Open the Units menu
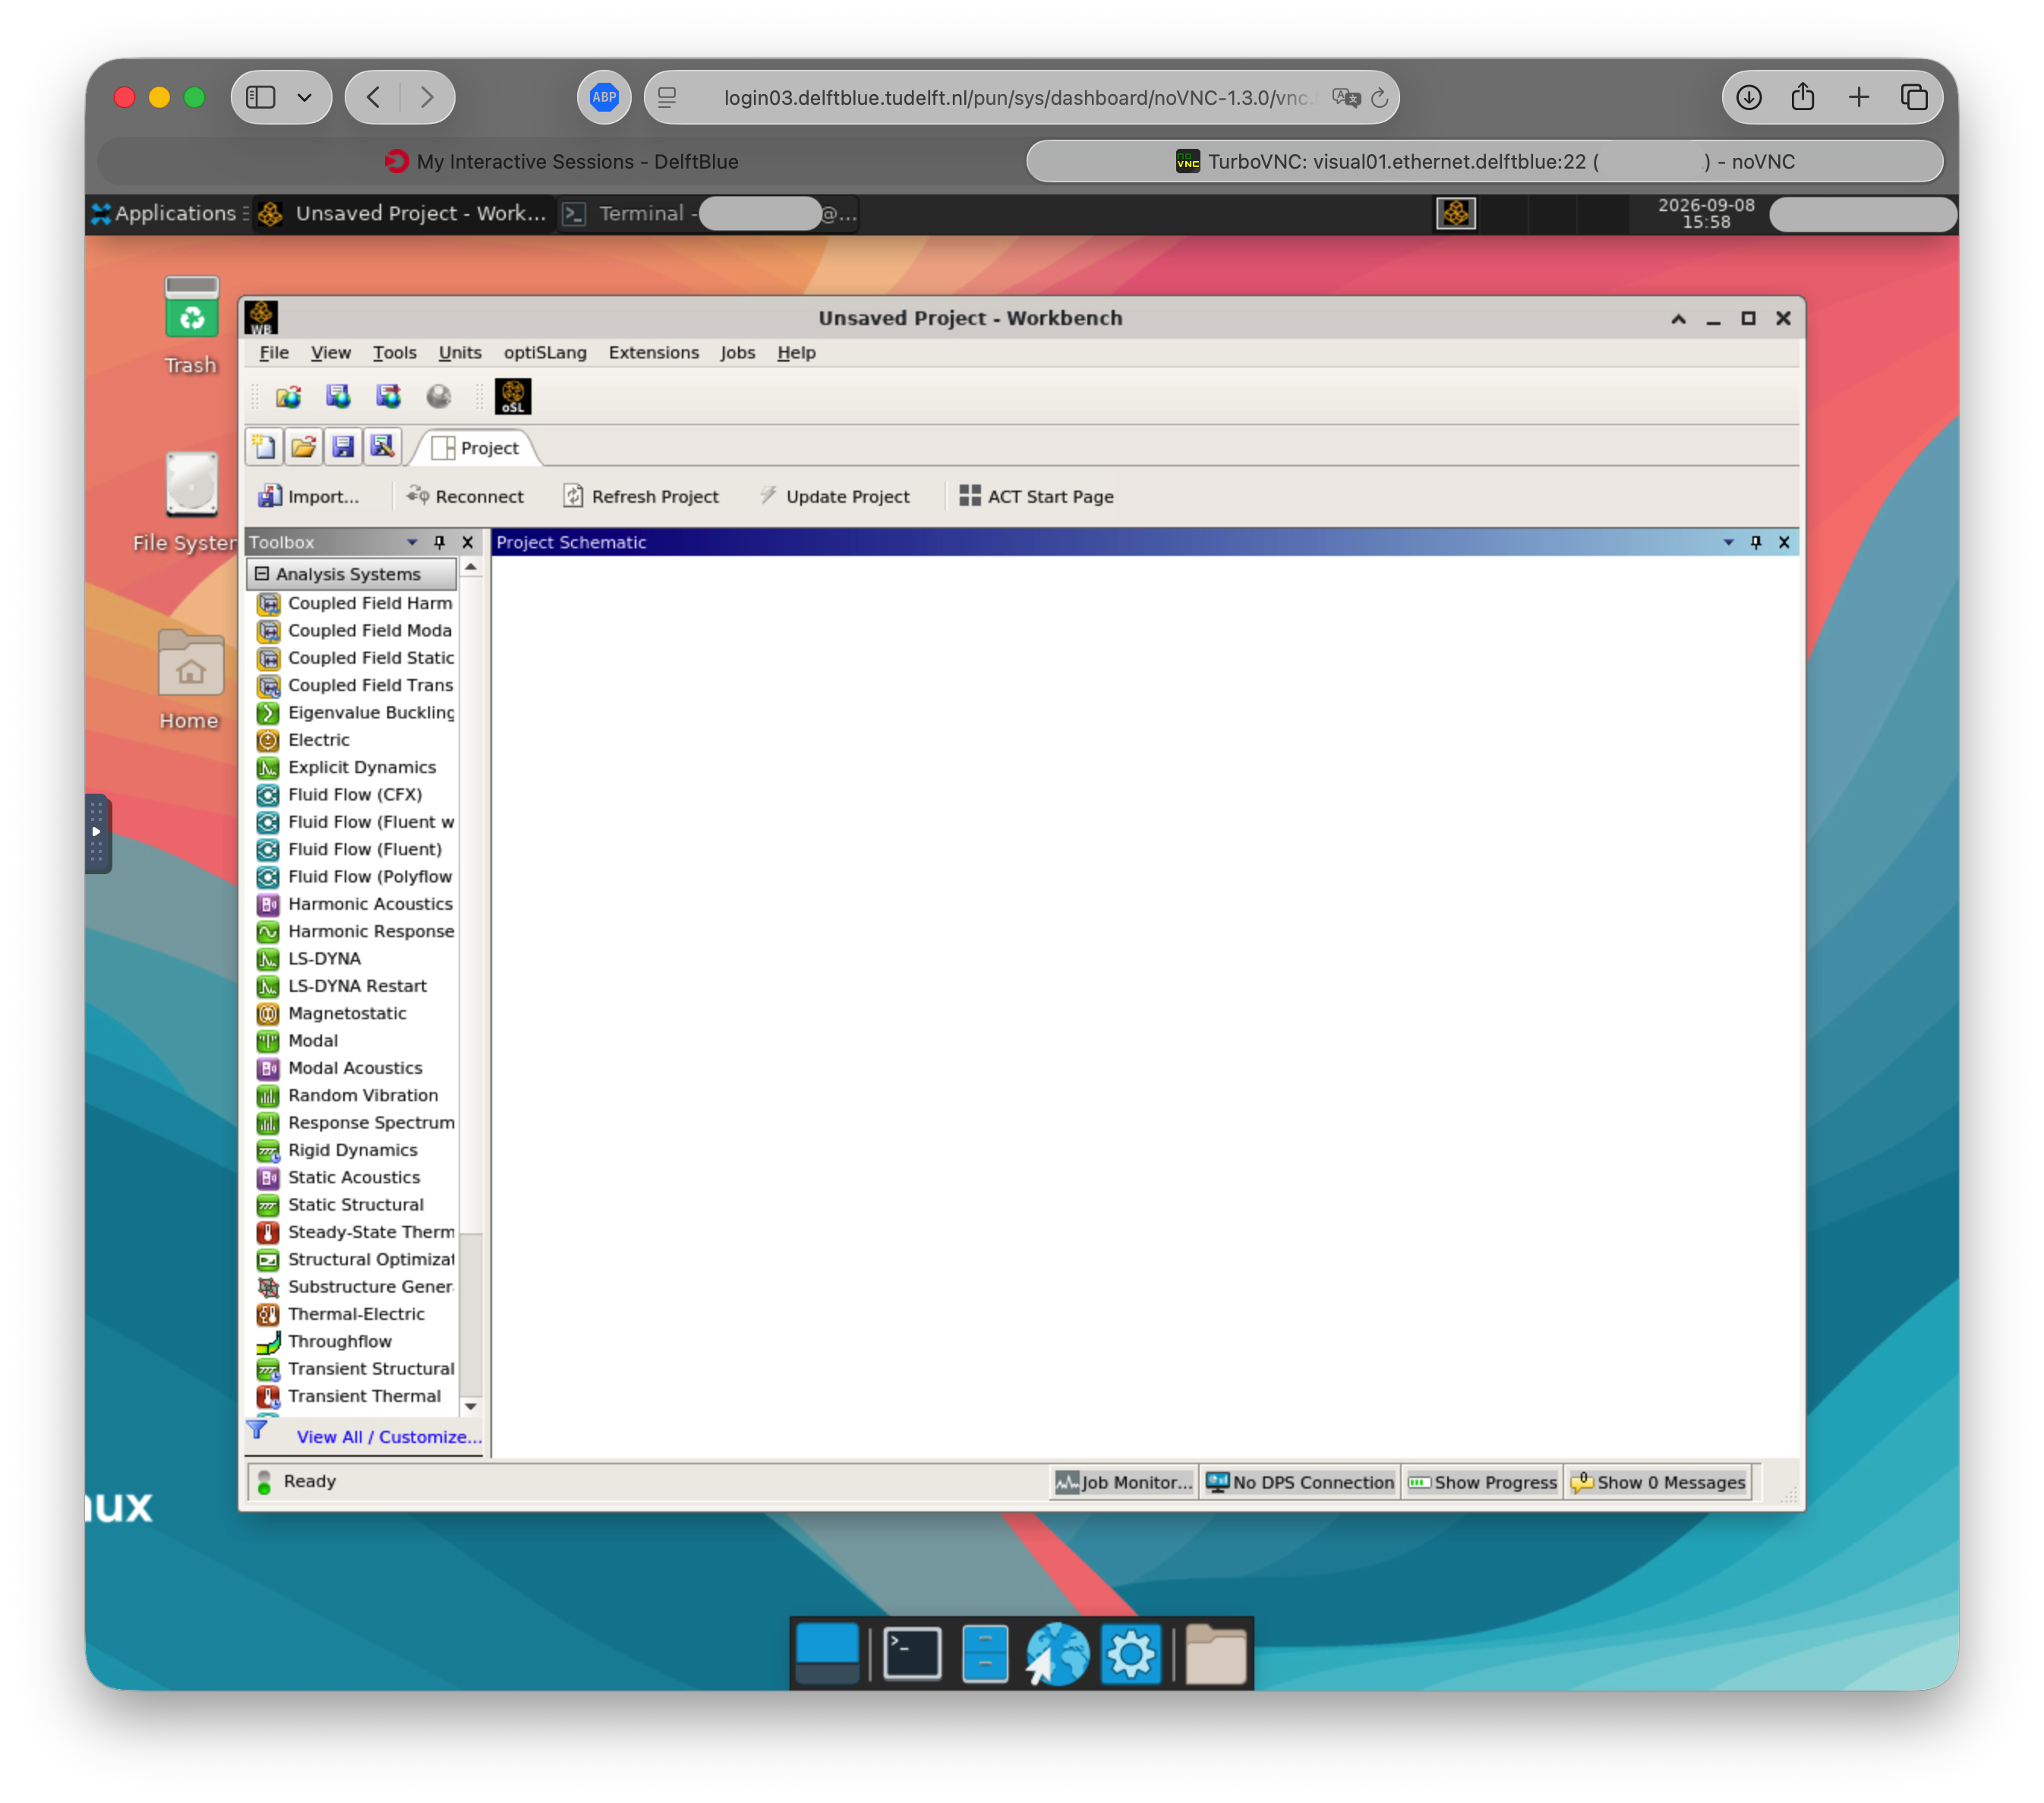2044x1803 pixels. 460,353
